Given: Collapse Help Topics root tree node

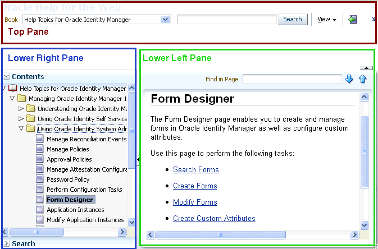Looking at the screenshot, I should [x=3, y=88].
